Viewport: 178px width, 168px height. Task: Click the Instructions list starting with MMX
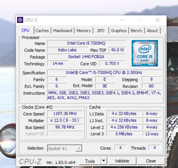click(x=104, y=95)
